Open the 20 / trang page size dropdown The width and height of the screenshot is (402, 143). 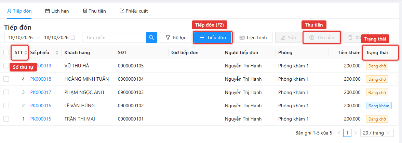click(377, 133)
